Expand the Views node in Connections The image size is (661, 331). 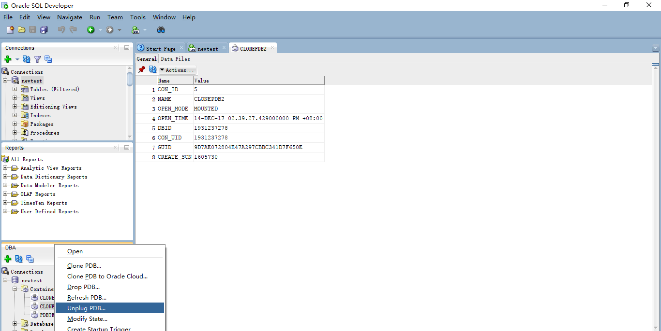[15, 98]
